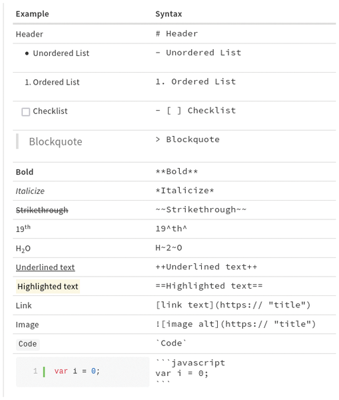Click the link text syntax line

(233, 305)
